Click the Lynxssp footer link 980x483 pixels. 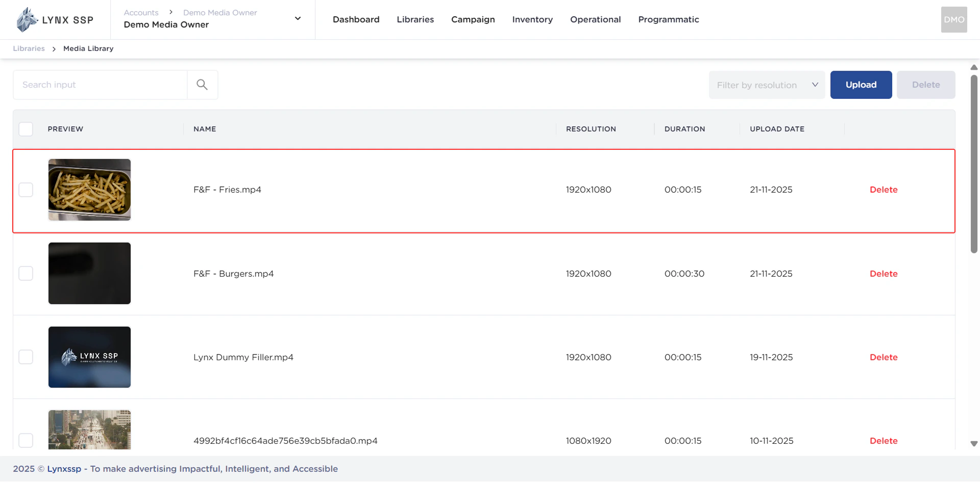click(x=64, y=469)
